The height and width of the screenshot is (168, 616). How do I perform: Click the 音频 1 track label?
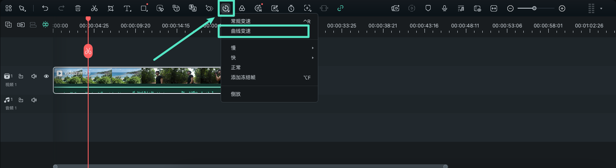coord(11,108)
